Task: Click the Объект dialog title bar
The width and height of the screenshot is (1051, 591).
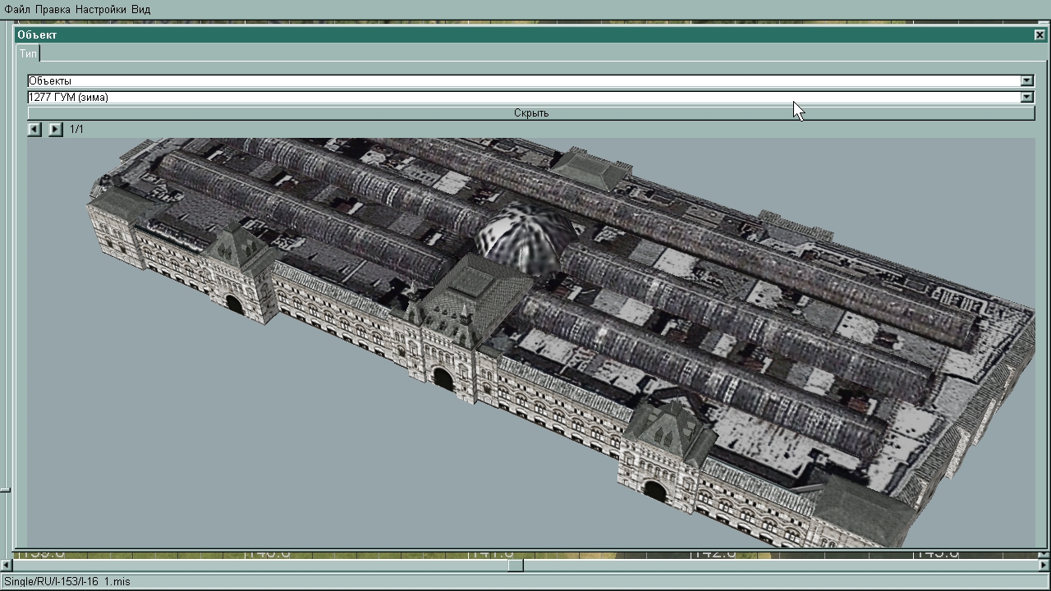Action: click(x=525, y=34)
